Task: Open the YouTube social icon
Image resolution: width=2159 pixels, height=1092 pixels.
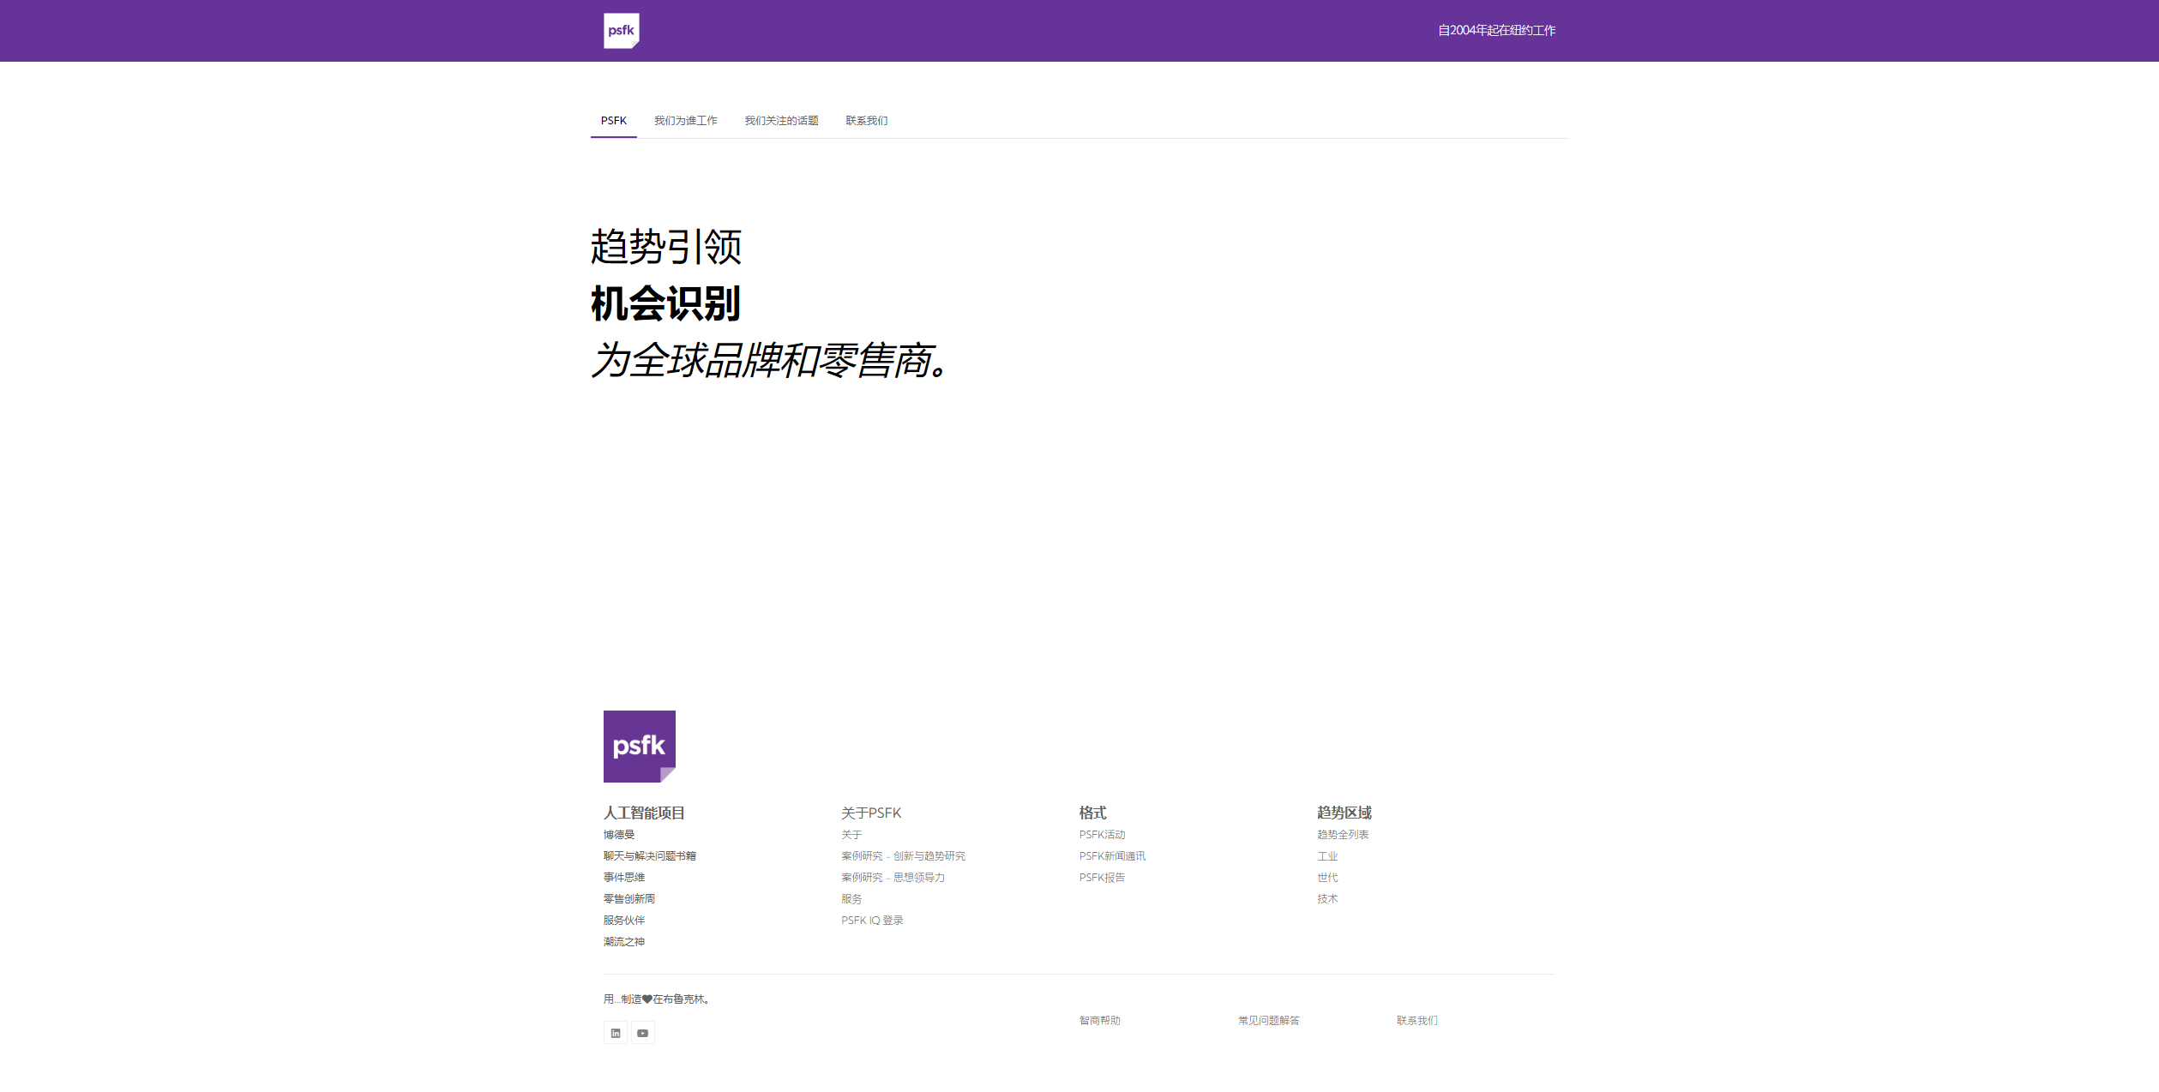Action: tap(642, 1032)
